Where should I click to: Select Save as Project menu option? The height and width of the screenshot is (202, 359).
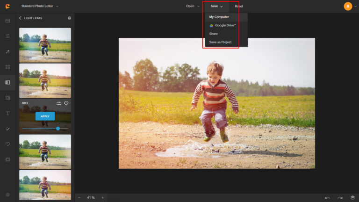(220, 42)
